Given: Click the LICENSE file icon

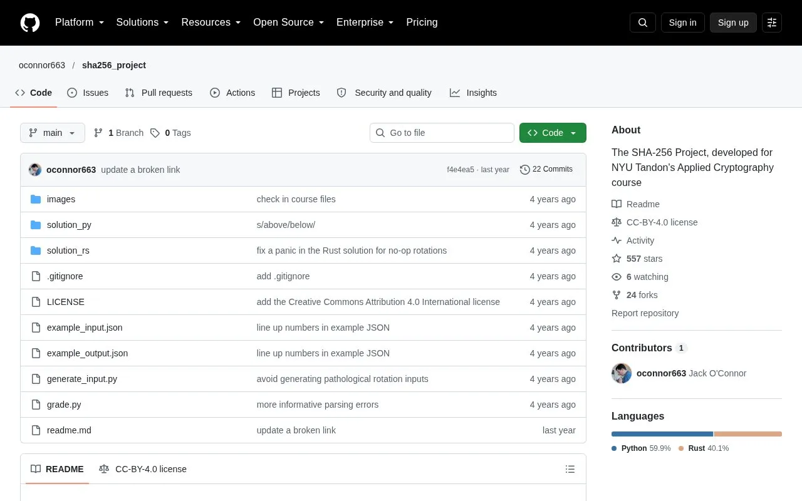Looking at the screenshot, I should (x=36, y=302).
